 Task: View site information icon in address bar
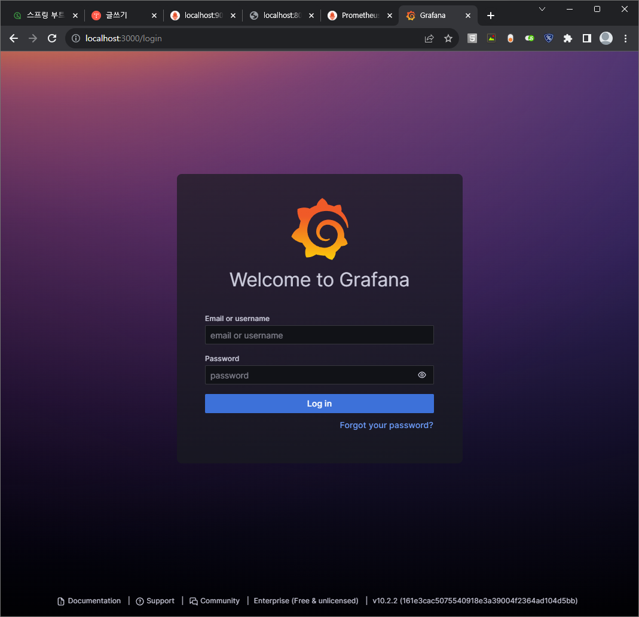click(76, 38)
